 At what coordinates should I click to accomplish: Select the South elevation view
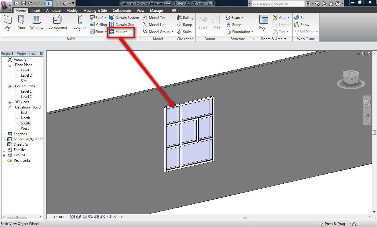coord(25,123)
